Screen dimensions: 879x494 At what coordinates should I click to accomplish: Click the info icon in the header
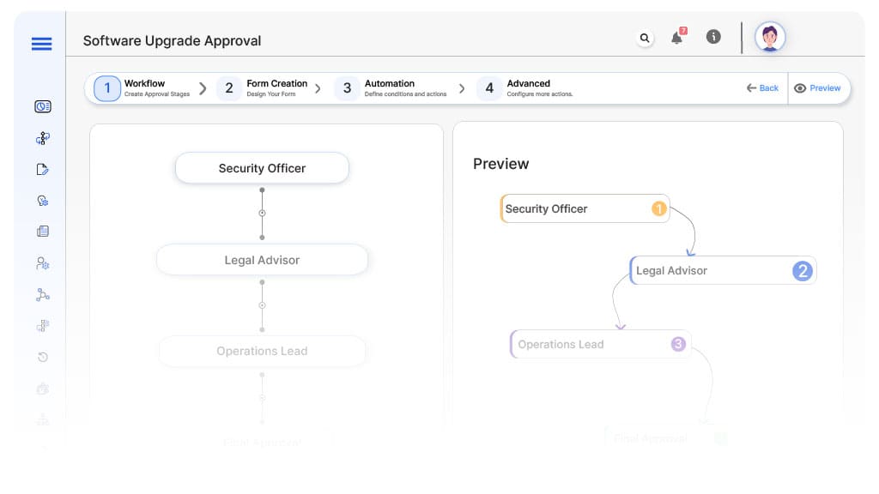[712, 37]
